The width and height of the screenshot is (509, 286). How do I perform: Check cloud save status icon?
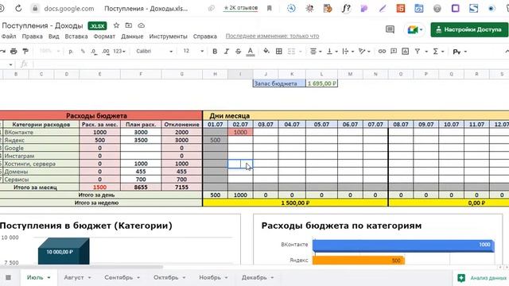(x=142, y=25)
